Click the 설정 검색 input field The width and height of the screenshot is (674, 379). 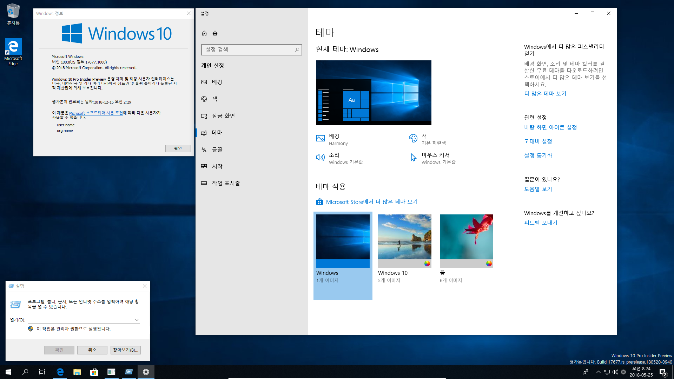click(x=251, y=49)
